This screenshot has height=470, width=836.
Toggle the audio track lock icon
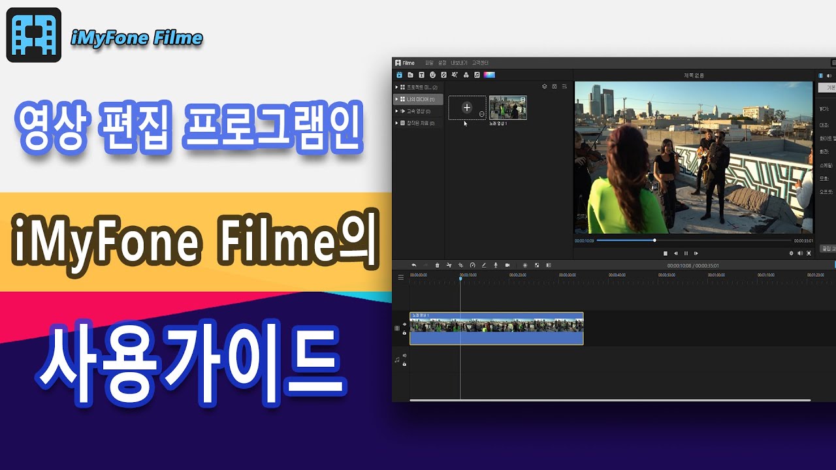click(404, 364)
